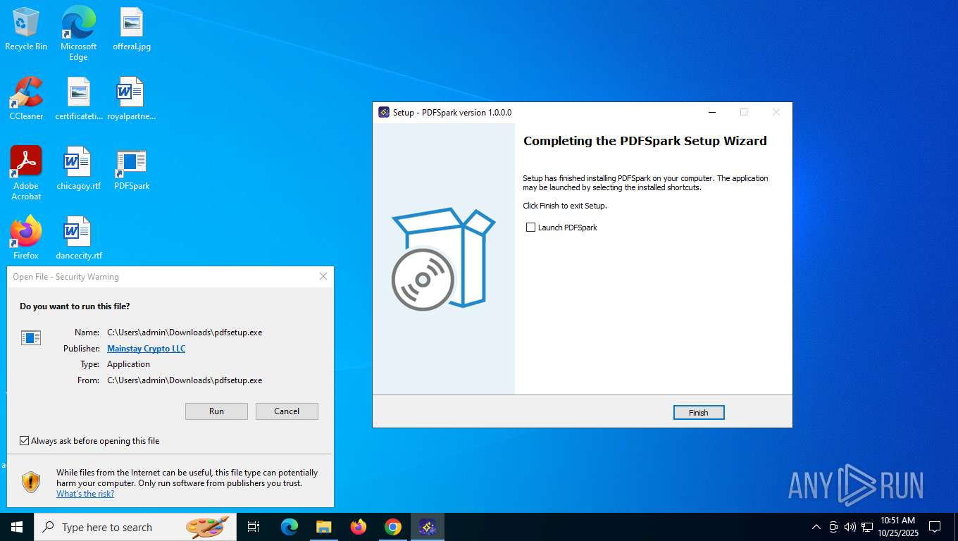Open the Windows Start menu
The height and width of the screenshot is (541, 958).
click(x=17, y=527)
